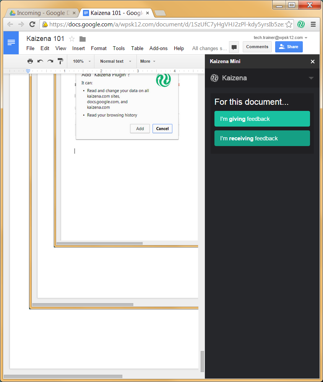This screenshot has width=323, height=382.
Task: Click the All changes saved status text
Action: 209,48
